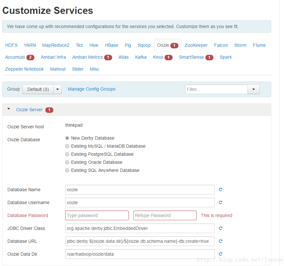Switch to the Knox tab
287x266 pixels.
coord(158,57)
